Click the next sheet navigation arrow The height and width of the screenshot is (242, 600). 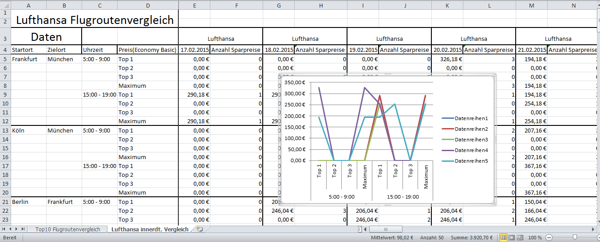(17, 229)
